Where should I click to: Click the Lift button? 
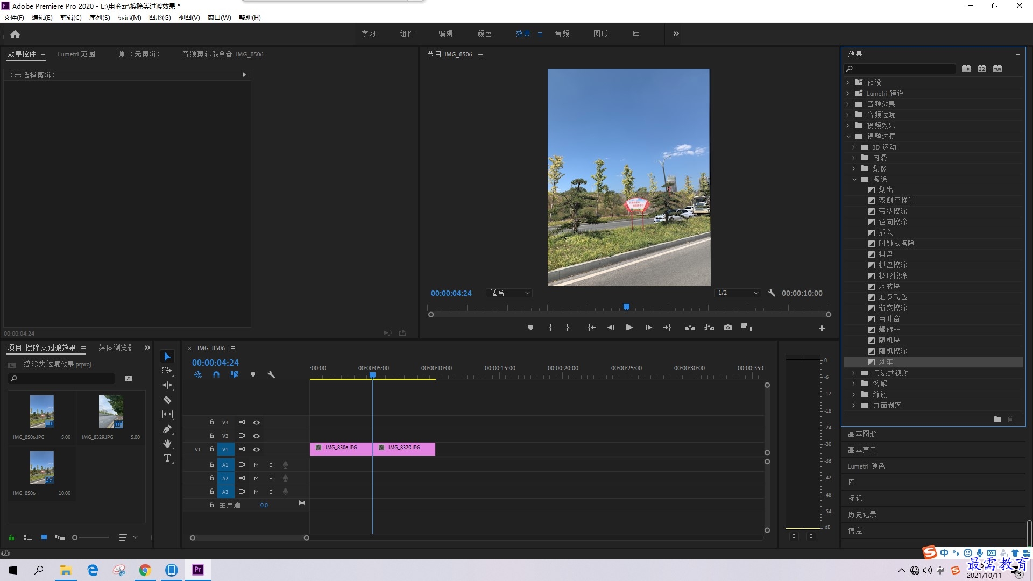point(690,328)
